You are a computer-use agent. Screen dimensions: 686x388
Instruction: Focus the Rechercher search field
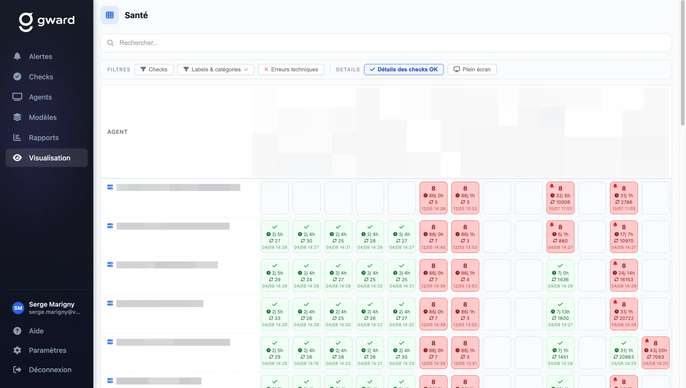(x=386, y=43)
